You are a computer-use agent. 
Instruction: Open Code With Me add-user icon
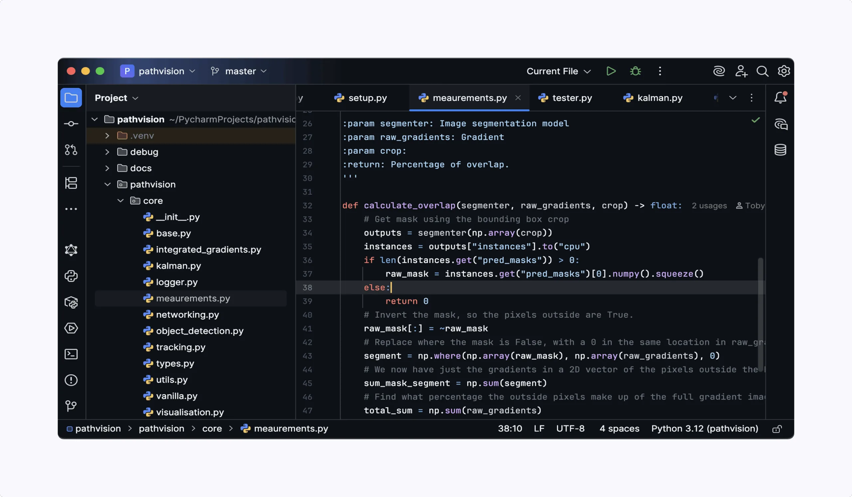(741, 71)
